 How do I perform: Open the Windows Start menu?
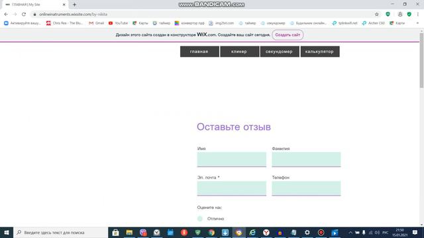point(7,232)
